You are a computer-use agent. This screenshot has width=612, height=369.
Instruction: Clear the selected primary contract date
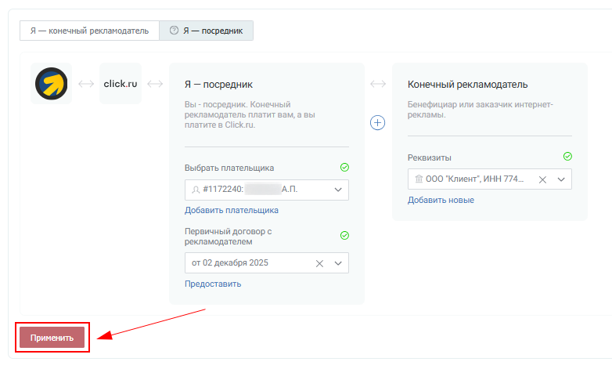319,263
